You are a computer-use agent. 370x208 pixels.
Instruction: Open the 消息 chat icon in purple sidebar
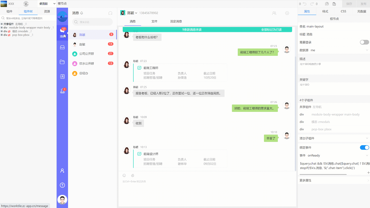click(62, 33)
